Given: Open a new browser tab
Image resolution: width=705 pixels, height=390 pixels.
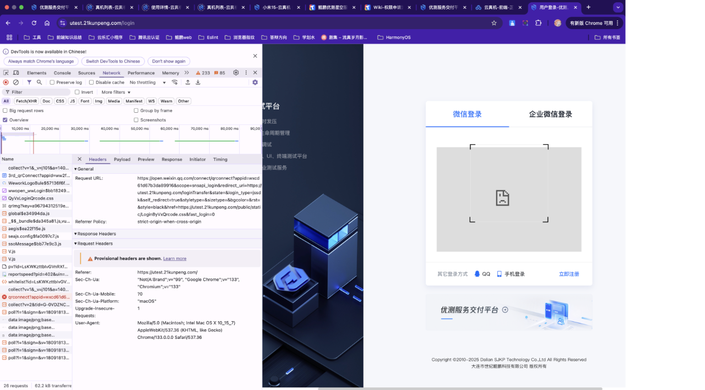Looking at the screenshot, I should coord(588,7).
